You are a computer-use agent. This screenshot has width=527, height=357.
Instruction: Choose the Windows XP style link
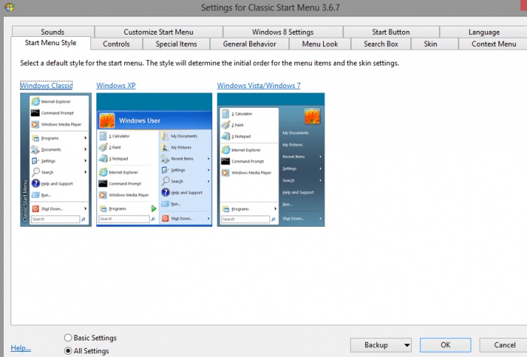pyautogui.click(x=116, y=86)
